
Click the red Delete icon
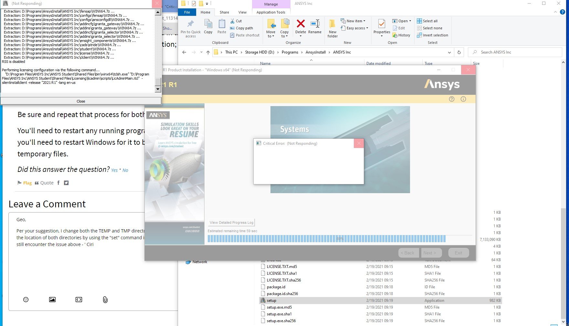(x=300, y=24)
